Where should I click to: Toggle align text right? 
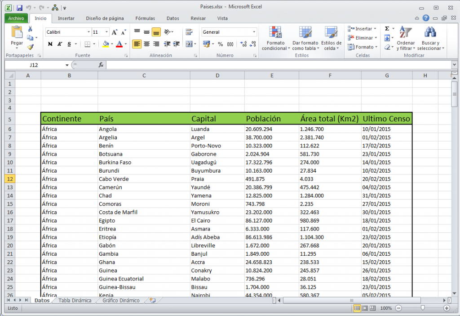click(x=156, y=44)
